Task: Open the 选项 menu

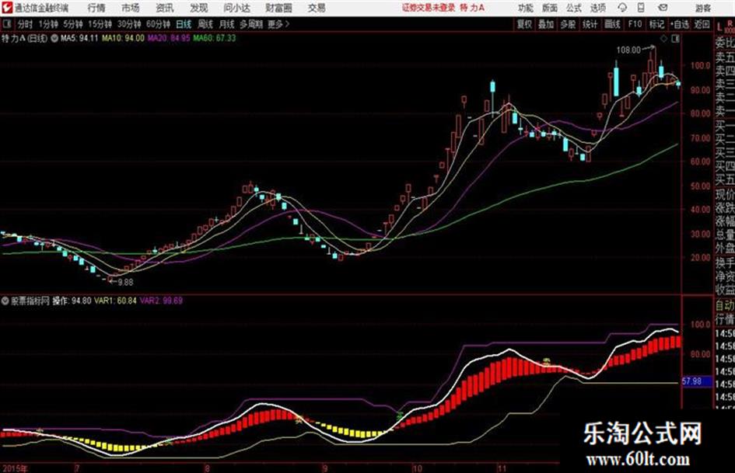Action: pyautogui.click(x=597, y=8)
